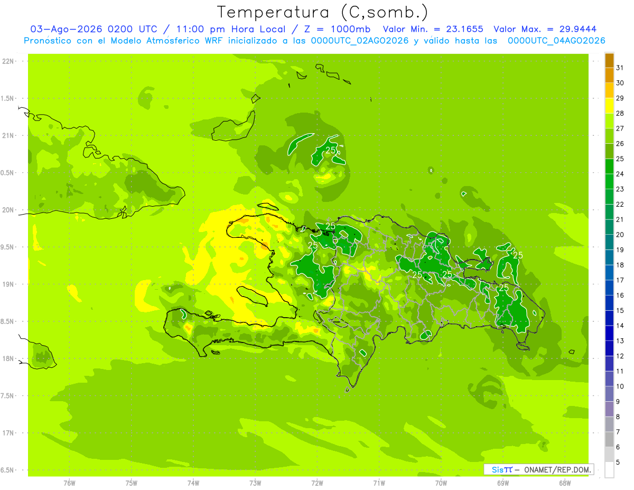Select the "Valor Min. = 23.1655" text
634x490 pixels.
pyautogui.click(x=433, y=30)
